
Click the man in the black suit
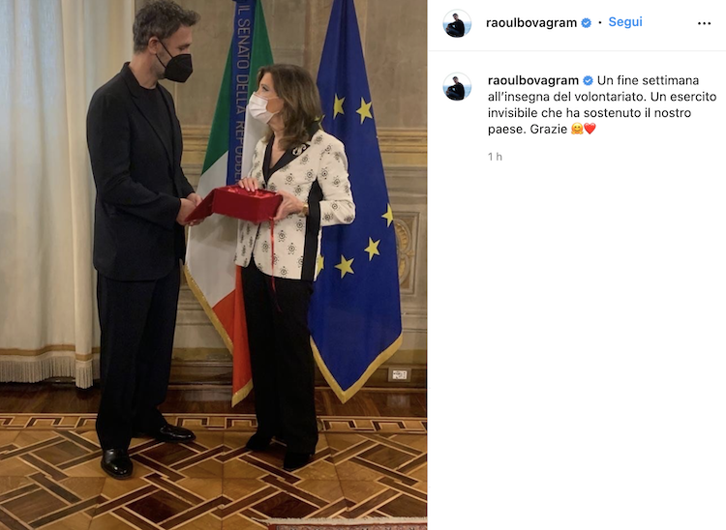[141, 241]
